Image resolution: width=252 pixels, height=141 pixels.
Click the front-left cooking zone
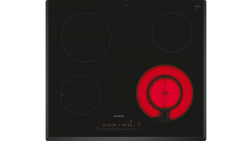80,95
